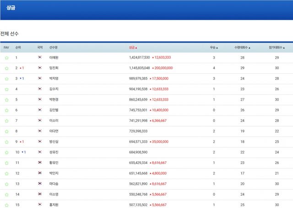The image size is (293, 208).
Task: Sort table by 상금 column header
Action: (x=133, y=48)
